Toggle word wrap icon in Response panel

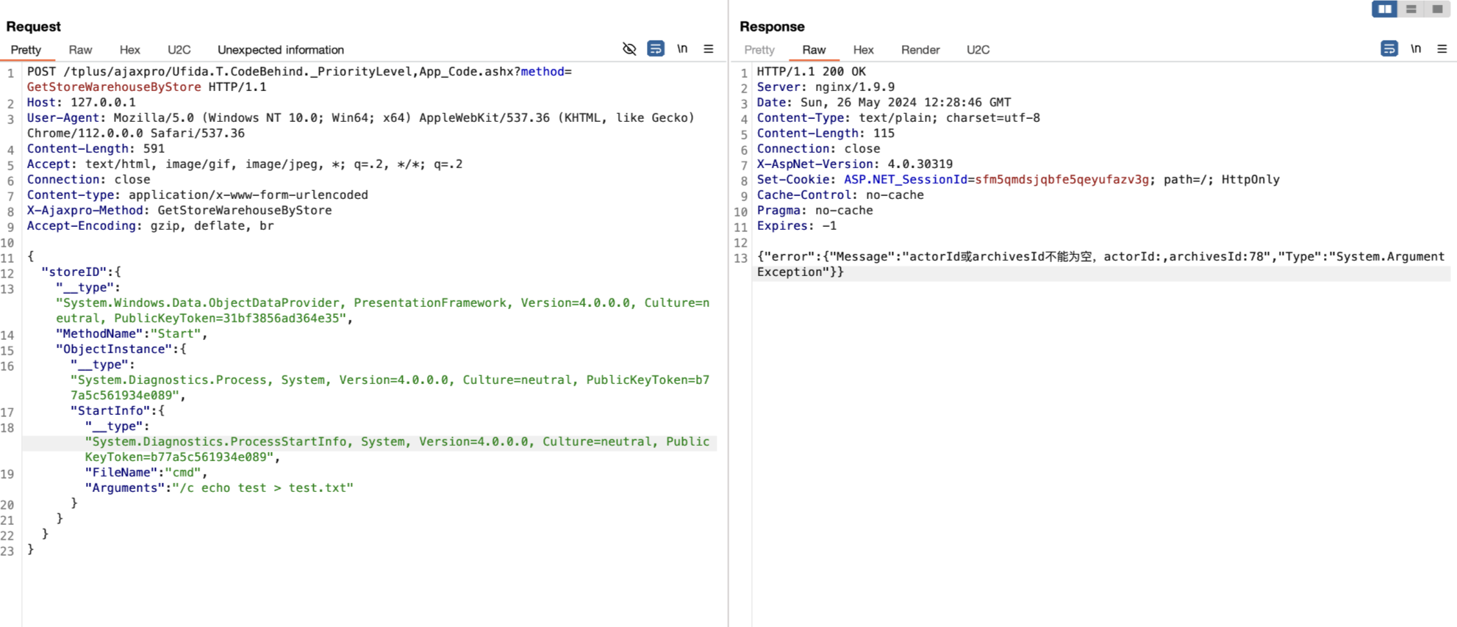coord(1389,49)
